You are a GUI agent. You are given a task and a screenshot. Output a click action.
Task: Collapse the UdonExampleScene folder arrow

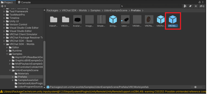click(x=10, y=71)
